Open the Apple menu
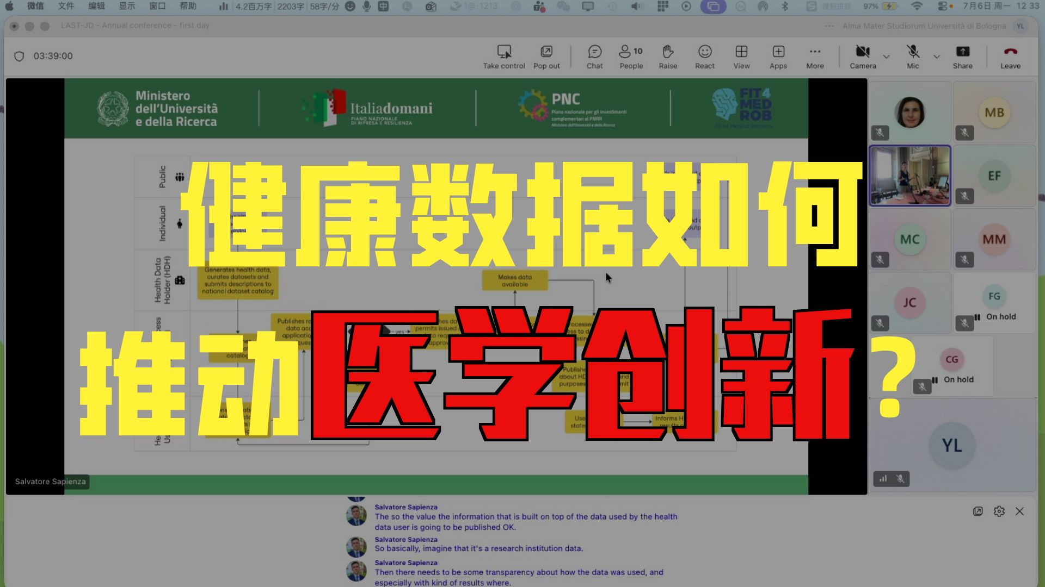The height and width of the screenshot is (587, 1045). point(9,6)
